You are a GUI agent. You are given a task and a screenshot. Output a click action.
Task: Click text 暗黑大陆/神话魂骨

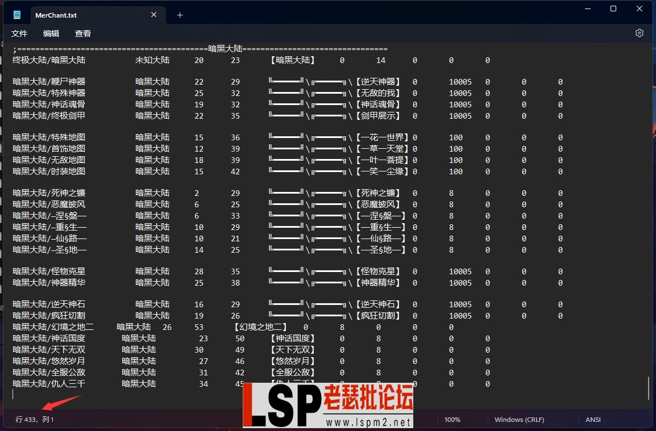tap(49, 104)
